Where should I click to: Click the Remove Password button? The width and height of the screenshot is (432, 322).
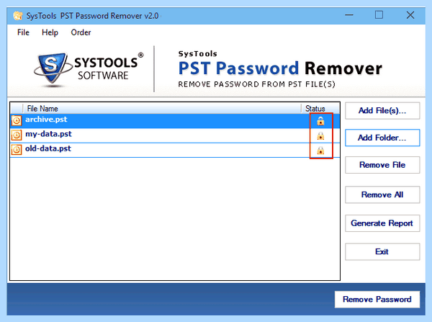[377, 299]
